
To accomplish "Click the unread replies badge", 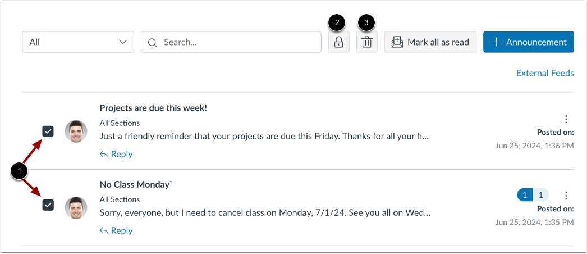I will pos(524,195).
